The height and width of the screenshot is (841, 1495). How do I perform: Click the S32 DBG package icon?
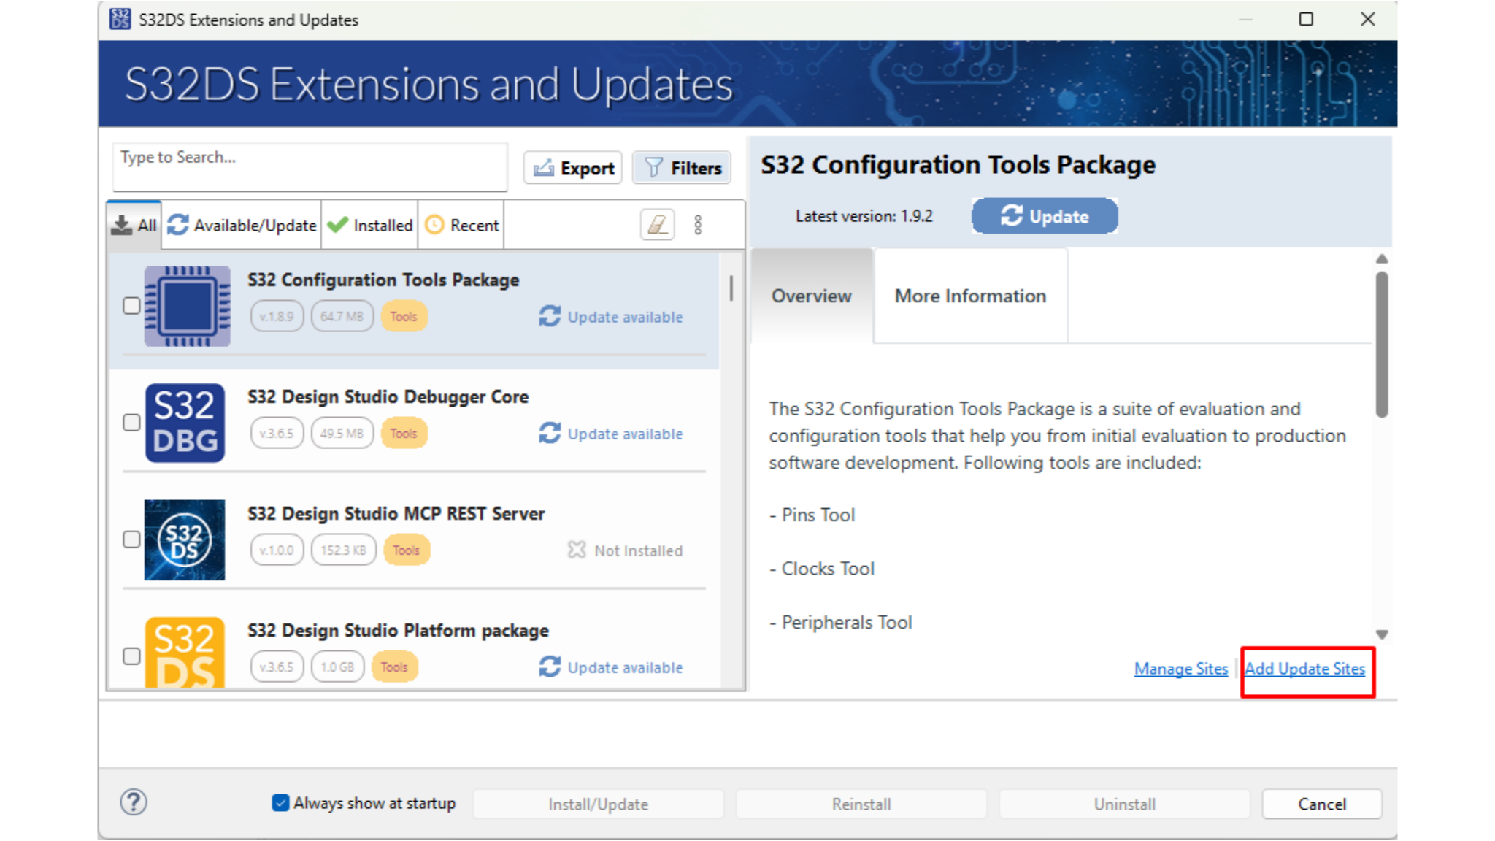click(x=185, y=423)
